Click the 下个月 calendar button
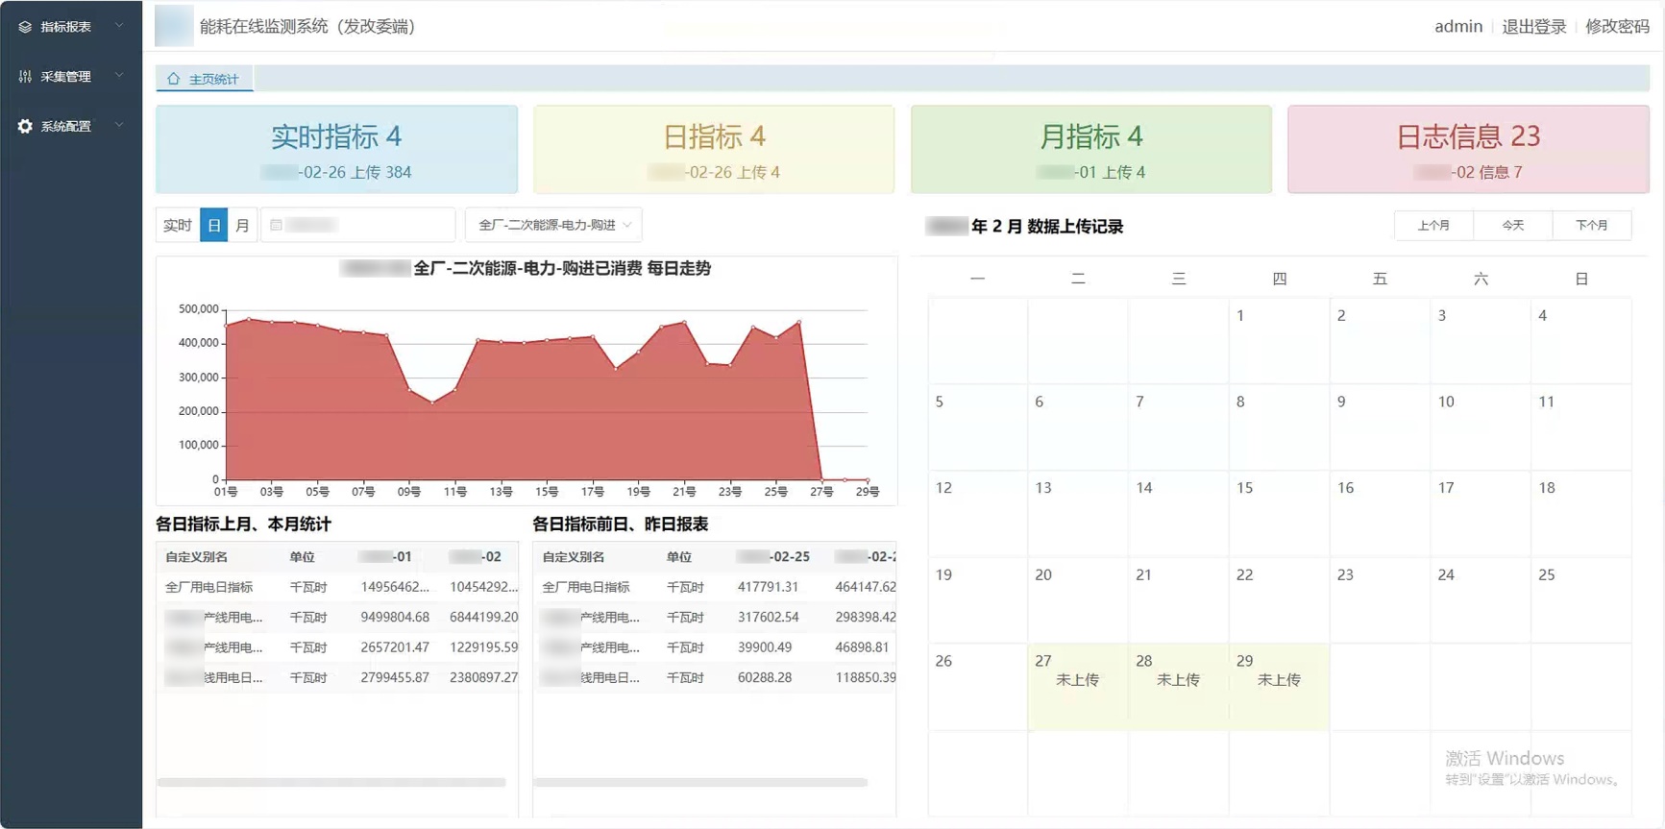Viewport: 1665px width, 829px height. coord(1592,225)
